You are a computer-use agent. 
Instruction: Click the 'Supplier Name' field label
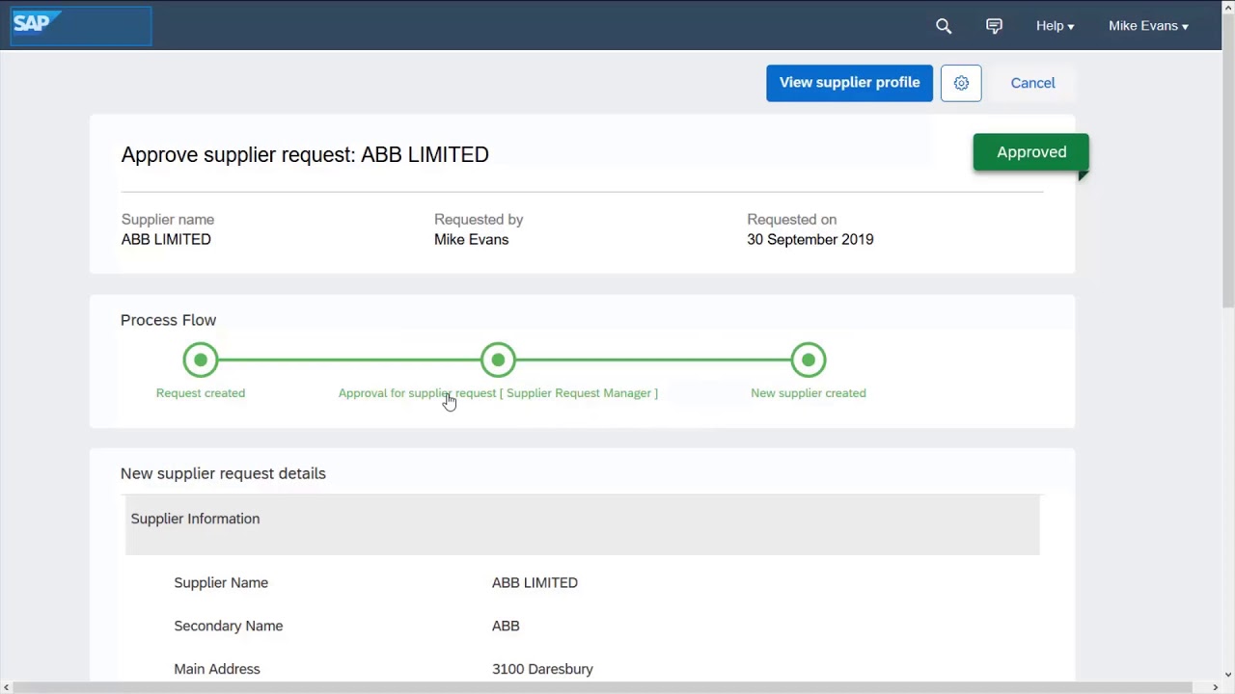point(221,582)
